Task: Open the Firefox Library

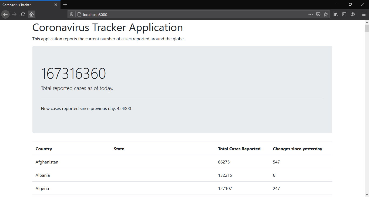Action: tap(336, 14)
